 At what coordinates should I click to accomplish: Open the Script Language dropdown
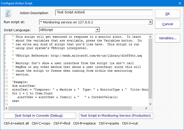point(97,30)
